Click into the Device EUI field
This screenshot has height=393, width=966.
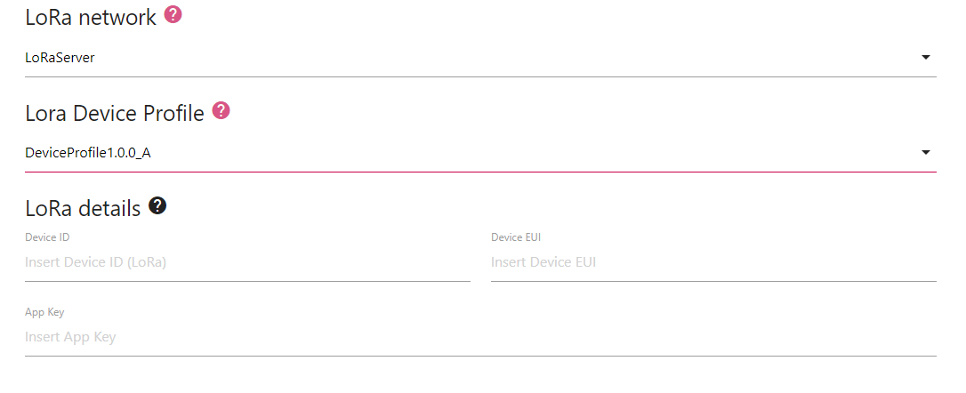713,263
